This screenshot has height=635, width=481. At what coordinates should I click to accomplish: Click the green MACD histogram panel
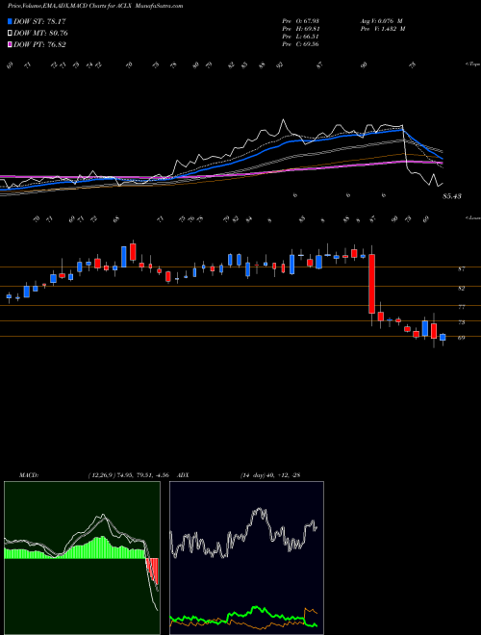pyautogui.click(x=82, y=558)
